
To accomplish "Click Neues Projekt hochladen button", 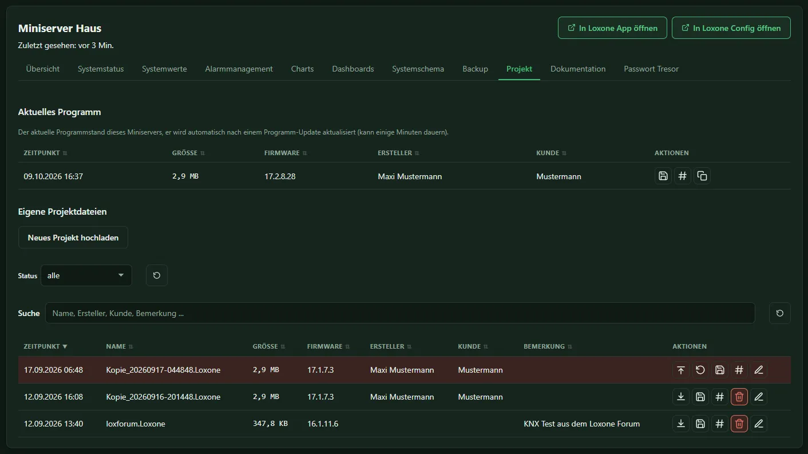I will (x=73, y=238).
